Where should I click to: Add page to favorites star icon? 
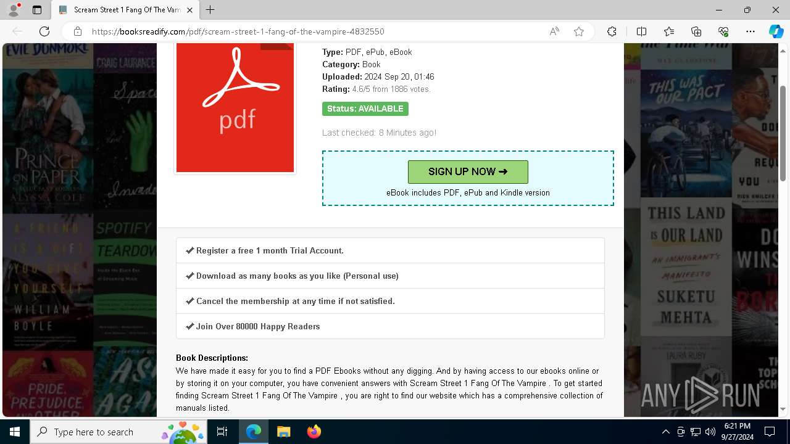579,31
